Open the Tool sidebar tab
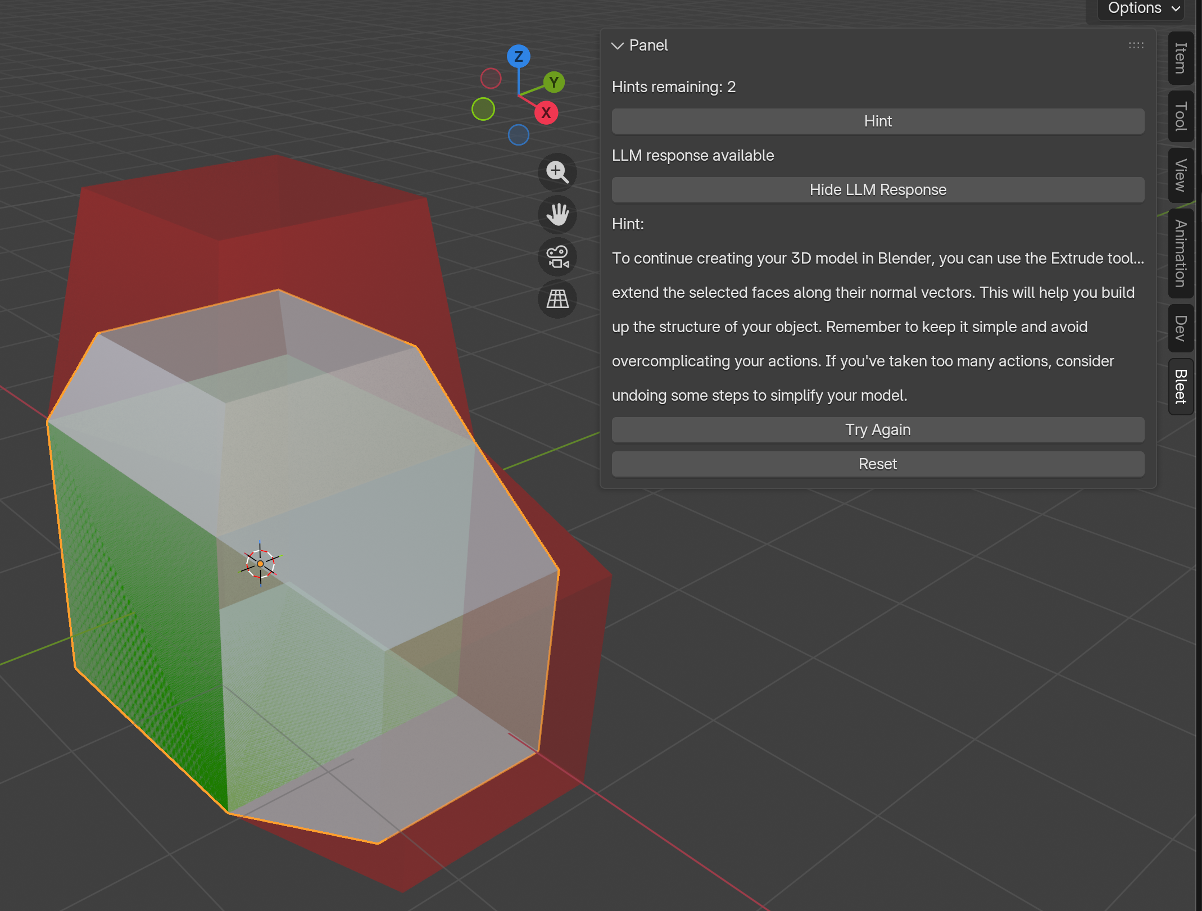1202x911 pixels. point(1180,116)
